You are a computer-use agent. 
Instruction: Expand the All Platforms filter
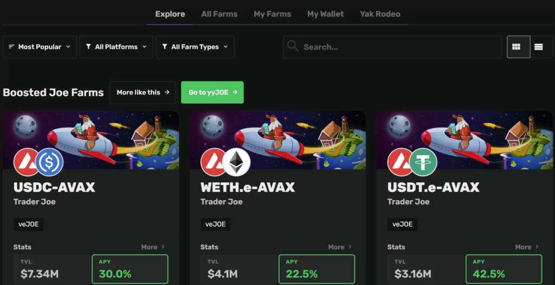pyautogui.click(x=116, y=47)
